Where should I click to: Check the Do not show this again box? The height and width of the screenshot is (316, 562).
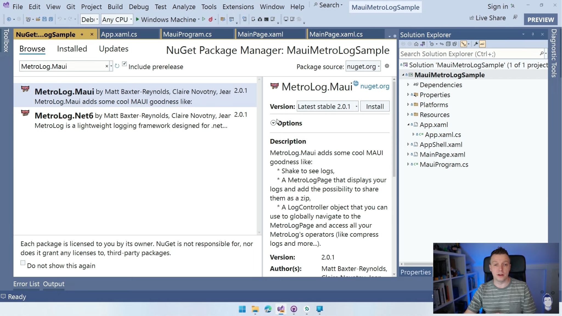click(x=23, y=263)
